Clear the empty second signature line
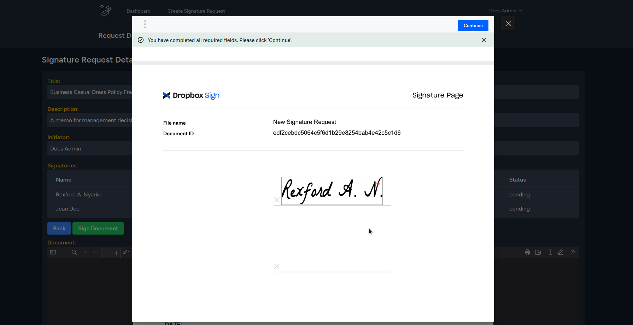Image resolution: width=633 pixels, height=325 pixels. (x=277, y=266)
